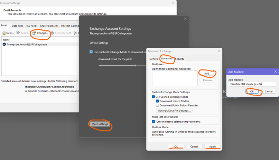Open the SharePoint Lists tab
Image resolution: width=279 pixels, height=160 pixels.
coord(49,26)
